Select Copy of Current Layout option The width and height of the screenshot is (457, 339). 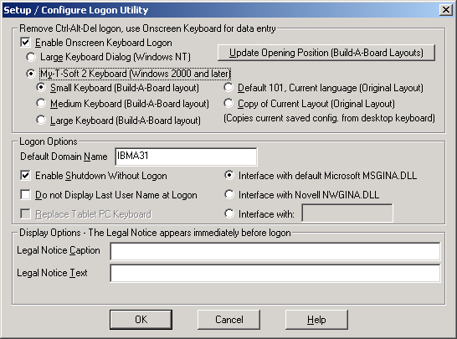(x=228, y=104)
